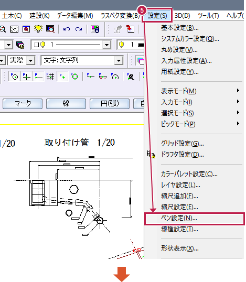Open the 実際 combo box
This screenshot has height=282, width=246.
[x=21, y=60]
